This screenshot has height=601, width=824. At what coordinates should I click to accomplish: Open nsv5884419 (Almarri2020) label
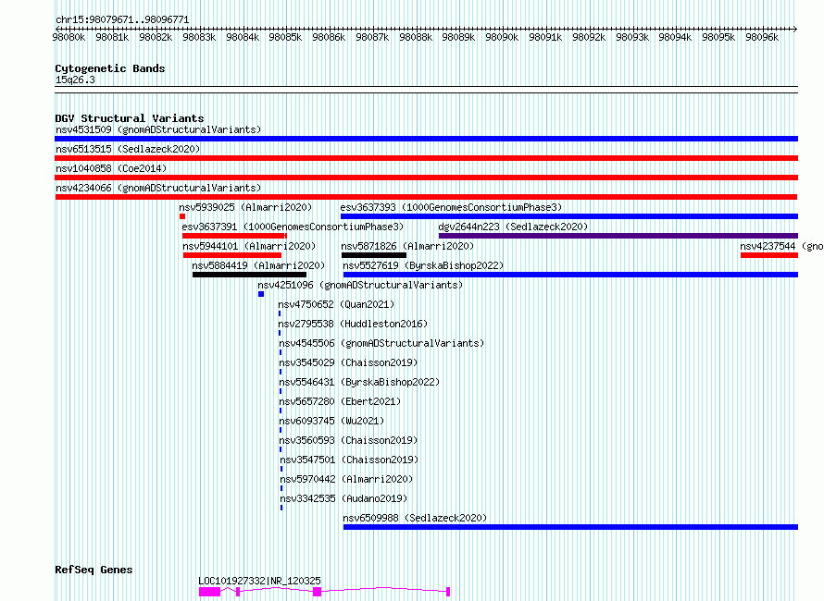pos(258,265)
